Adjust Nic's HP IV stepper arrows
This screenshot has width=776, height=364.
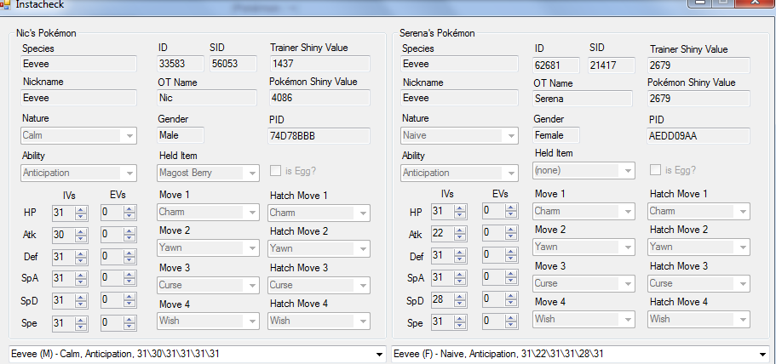pos(81,213)
